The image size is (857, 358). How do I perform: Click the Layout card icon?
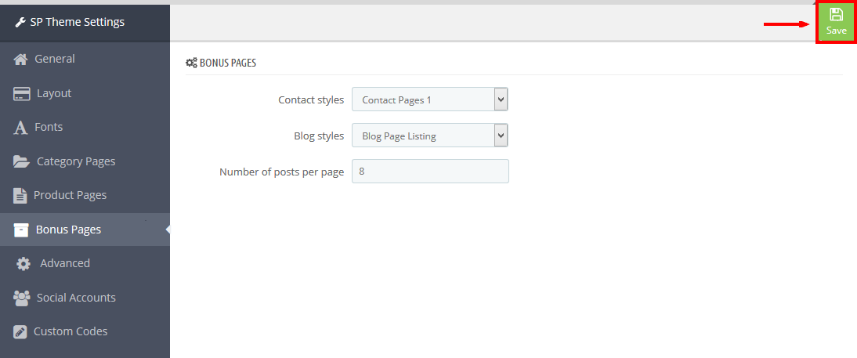tap(21, 93)
